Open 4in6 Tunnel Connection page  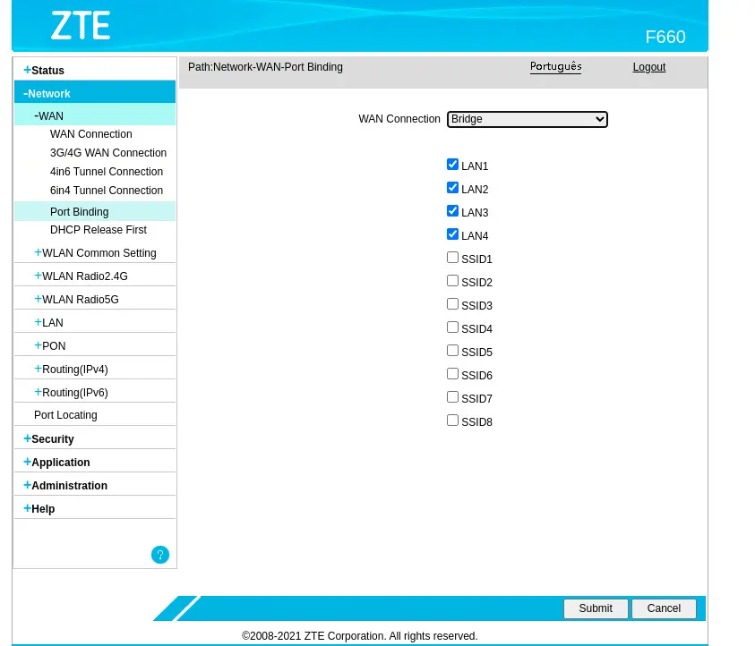107,172
